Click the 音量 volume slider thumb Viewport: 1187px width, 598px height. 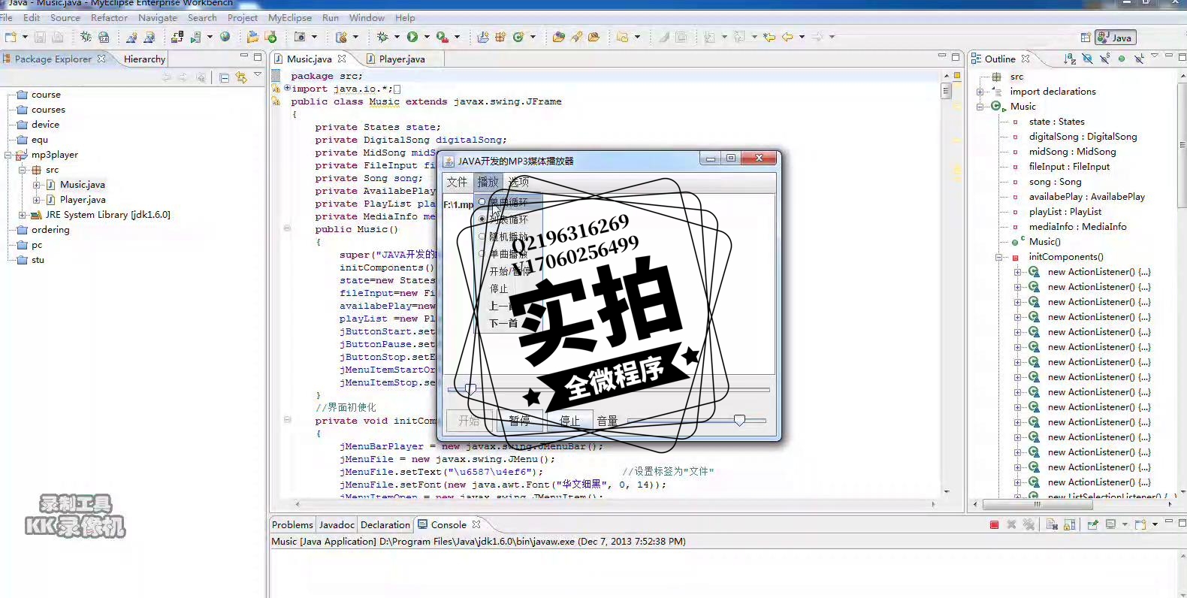pos(739,421)
